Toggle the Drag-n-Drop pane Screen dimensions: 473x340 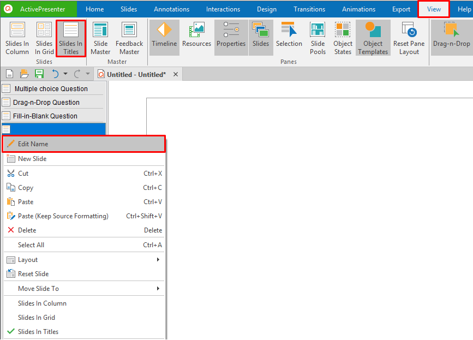pyautogui.click(x=451, y=38)
